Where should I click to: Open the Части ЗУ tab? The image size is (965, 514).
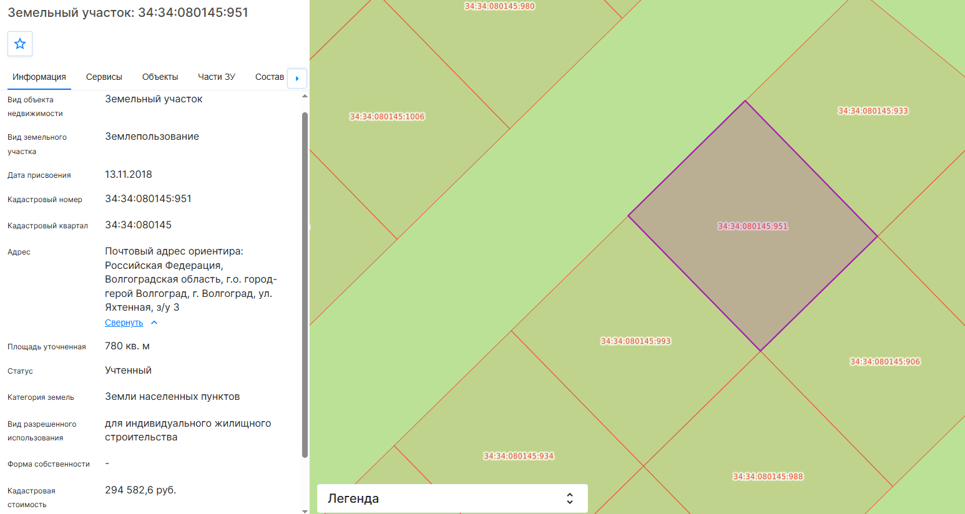[217, 77]
